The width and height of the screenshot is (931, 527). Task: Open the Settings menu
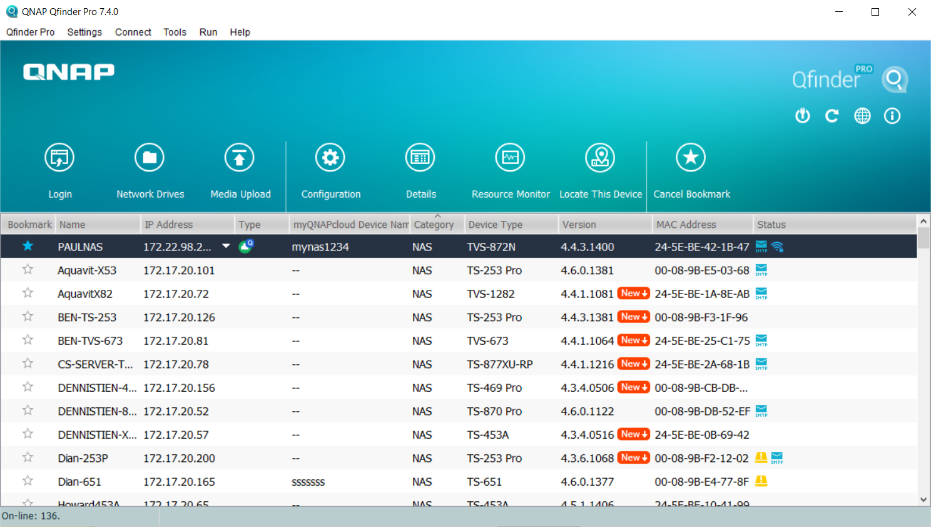(x=84, y=32)
